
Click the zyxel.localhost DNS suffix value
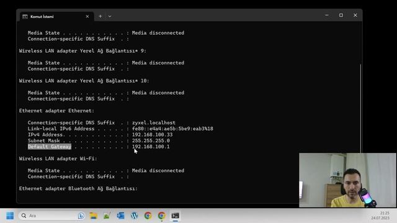coord(154,123)
